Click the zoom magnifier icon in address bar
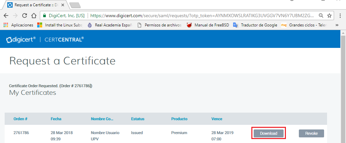The image size is (346, 143). point(321,16)
